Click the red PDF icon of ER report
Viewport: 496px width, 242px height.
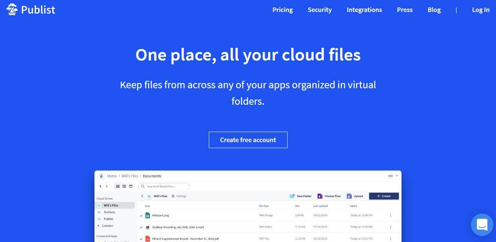pos(148,239)
